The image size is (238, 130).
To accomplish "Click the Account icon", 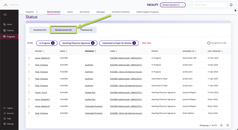I will click(5, 113).
